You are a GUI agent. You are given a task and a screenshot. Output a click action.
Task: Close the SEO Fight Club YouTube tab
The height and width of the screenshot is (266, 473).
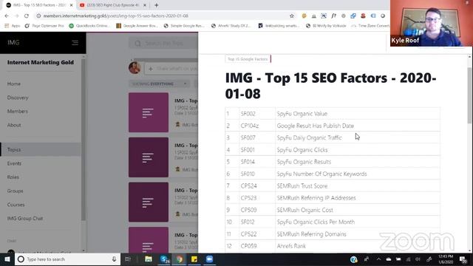click(x=145, y=5)
